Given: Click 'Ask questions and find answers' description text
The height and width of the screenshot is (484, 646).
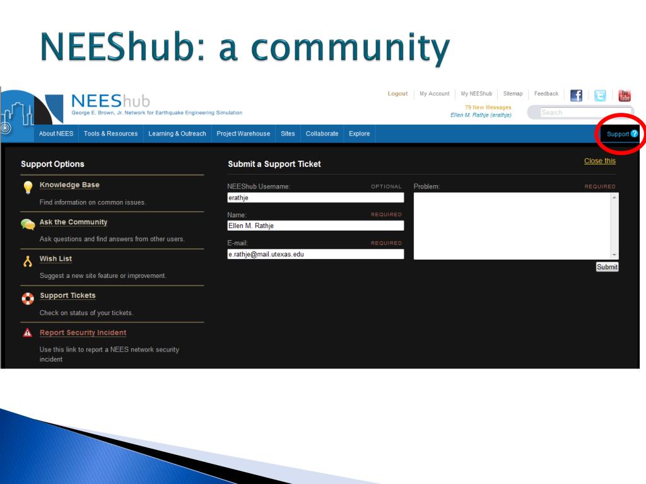Looking at the screenshot, I should [x=112, y=239].
